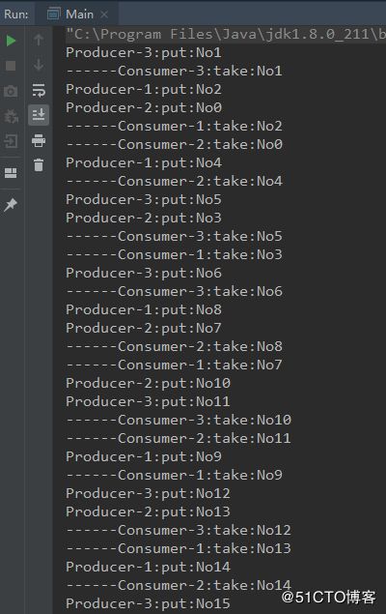Rerun Main with the green play icon
Viewport: 386px width, 614px height.
point(11,41)
